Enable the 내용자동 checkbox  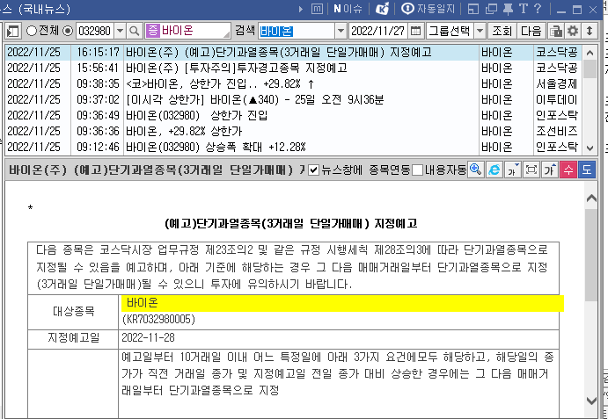tap(417, 170)
